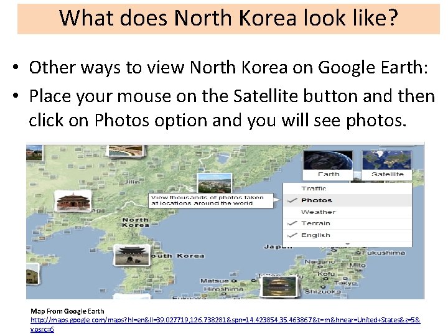This screenshot has height=336, width=448.
Task: Click the Japan country label
Action: pyautogui.click(x=278, y=246)
